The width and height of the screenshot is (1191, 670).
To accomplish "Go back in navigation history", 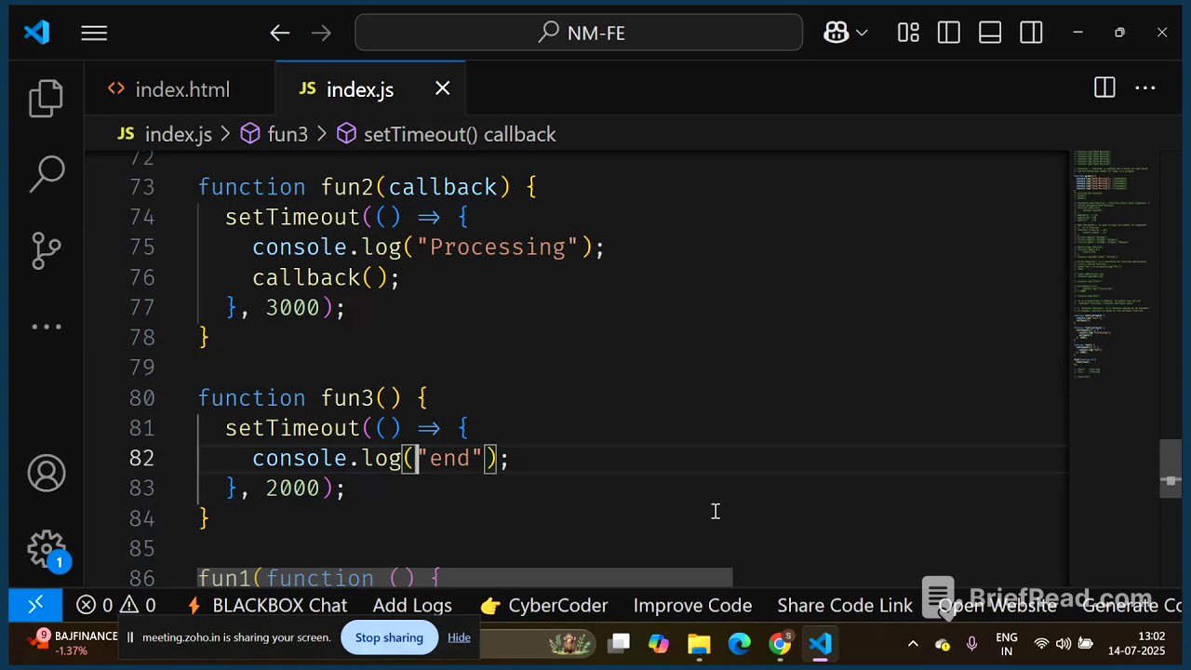I will (x=280, y=33).
